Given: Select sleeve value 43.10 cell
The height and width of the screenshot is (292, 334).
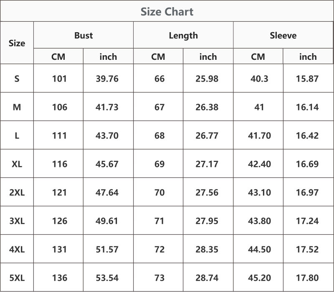Looking at the screenshot, I should click(259, 192).
